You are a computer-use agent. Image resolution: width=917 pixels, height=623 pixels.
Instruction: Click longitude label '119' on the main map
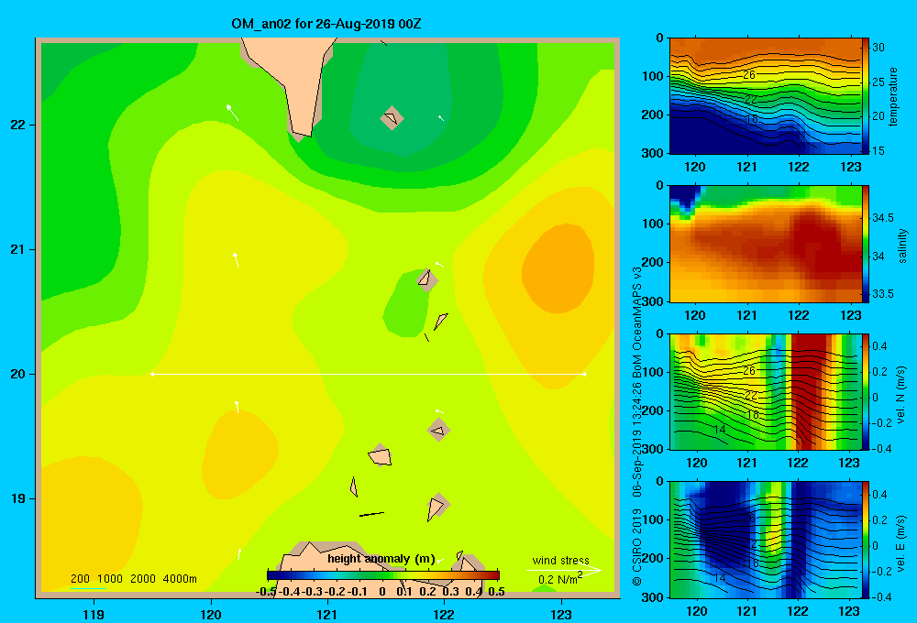click(94, 614)
